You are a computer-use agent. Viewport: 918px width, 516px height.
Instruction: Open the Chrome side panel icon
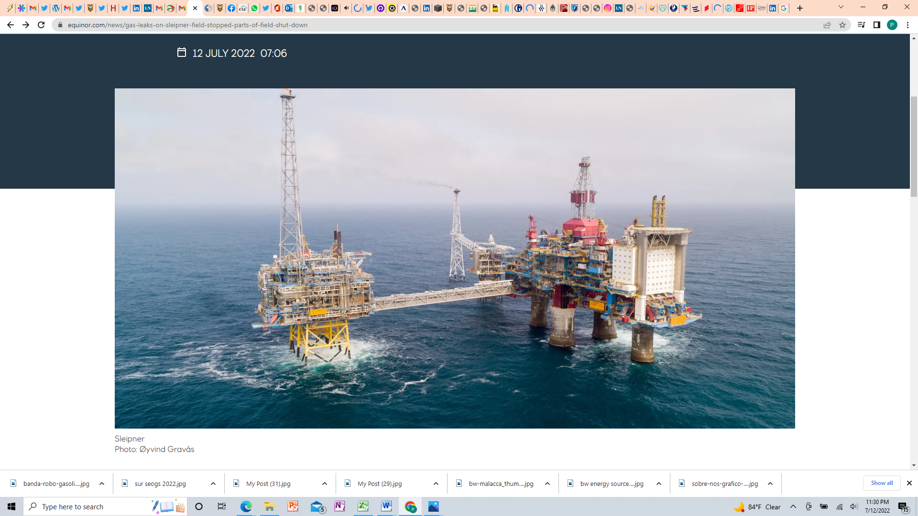pyautogui.click(x=877, y=25)
